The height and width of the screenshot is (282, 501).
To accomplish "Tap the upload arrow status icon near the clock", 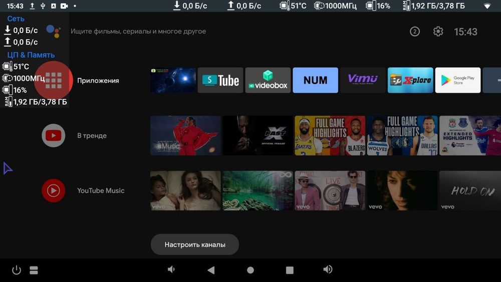I will (x=32, y=6).
